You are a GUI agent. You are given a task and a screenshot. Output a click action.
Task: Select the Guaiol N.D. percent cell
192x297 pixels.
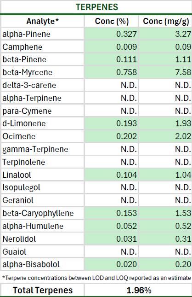tap(111, 251)
